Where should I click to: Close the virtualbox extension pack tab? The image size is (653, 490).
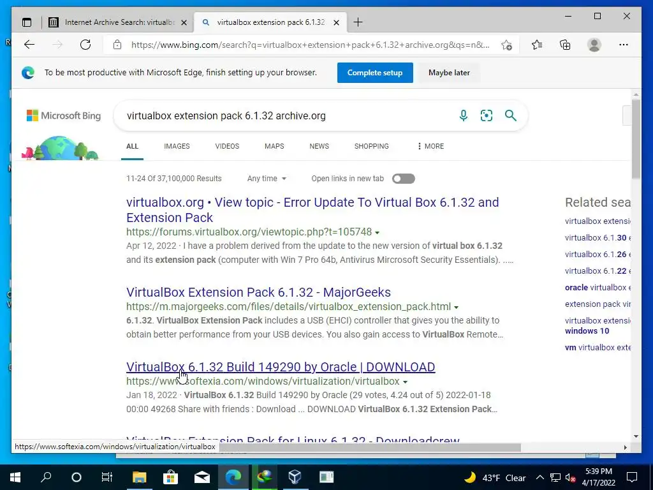(x=337, y=22)
